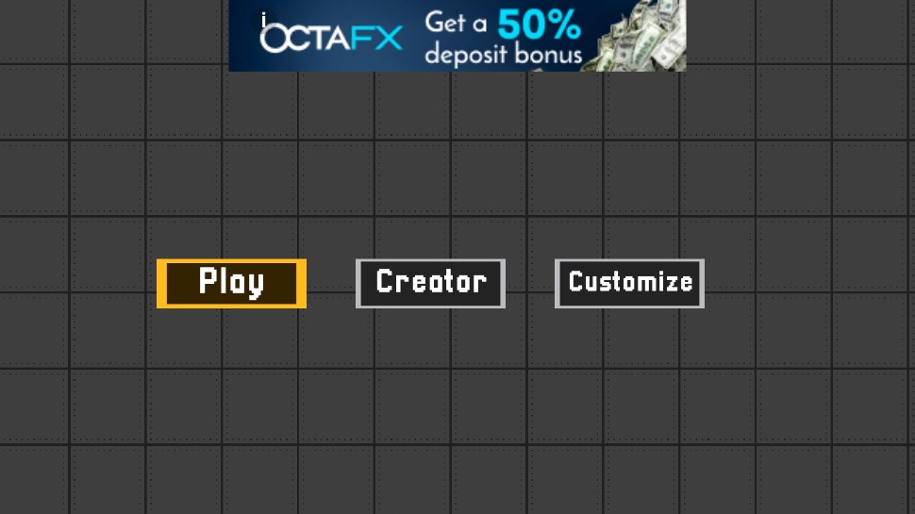
Task: Click the blue 'FX' lettering in ad
Action: (x=377, y=39)
